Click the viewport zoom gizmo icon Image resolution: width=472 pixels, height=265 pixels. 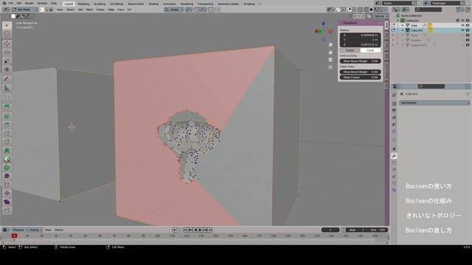coord(330,45)
